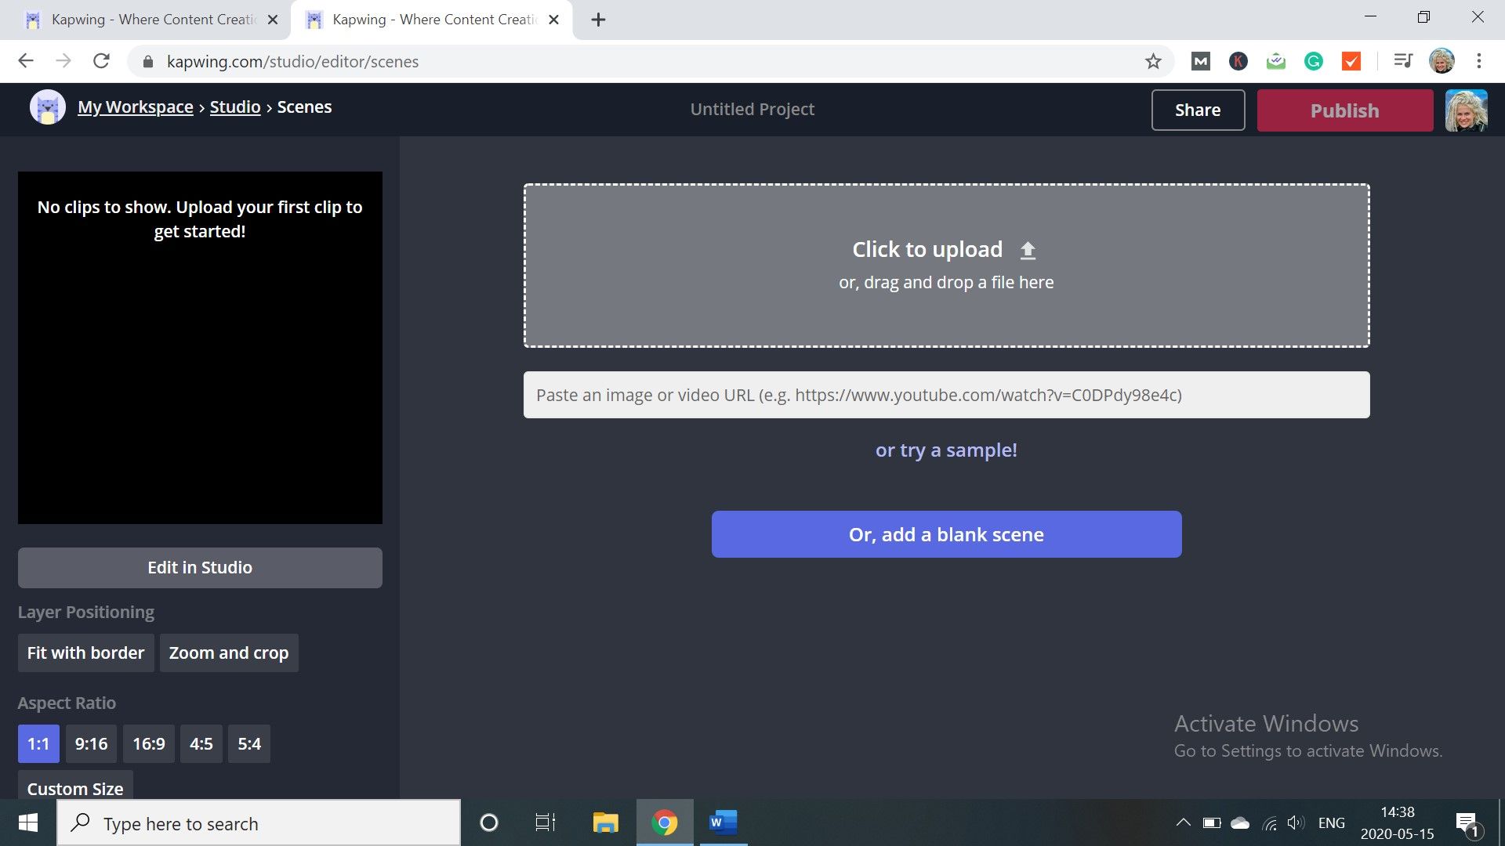Click the Kapwing cat logo icon
The width and height of the screenshot is (1505, 846).
click(47, 107)
